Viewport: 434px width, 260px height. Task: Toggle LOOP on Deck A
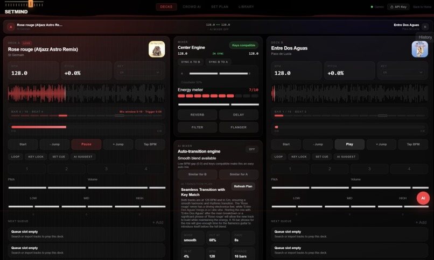coord(15,157)
